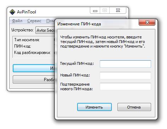
Task: Click the Новый ПИН-код input field
Action: click(x=125, y=75)
